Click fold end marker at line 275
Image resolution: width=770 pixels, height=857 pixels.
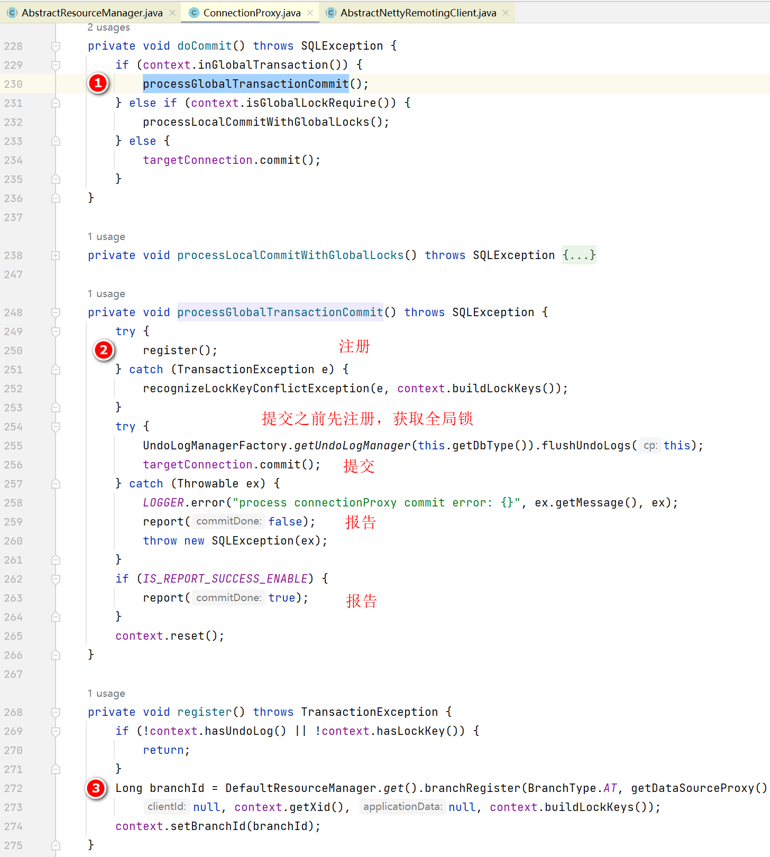56,845
